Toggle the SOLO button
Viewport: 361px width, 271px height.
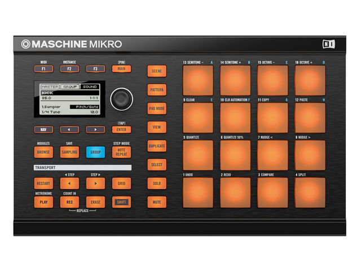click(157, 183)
